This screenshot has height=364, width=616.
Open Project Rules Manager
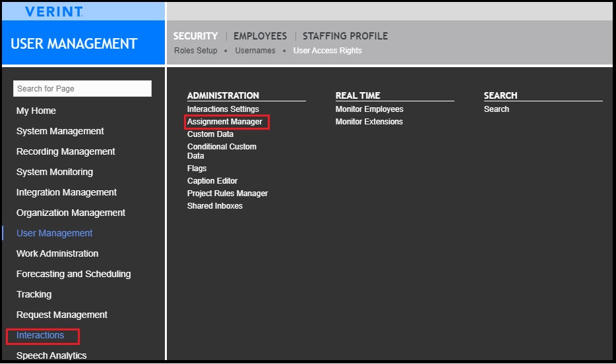227,194
